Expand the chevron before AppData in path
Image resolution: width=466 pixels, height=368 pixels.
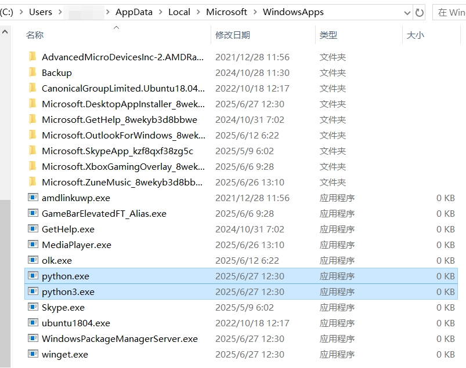click(108, 12)
